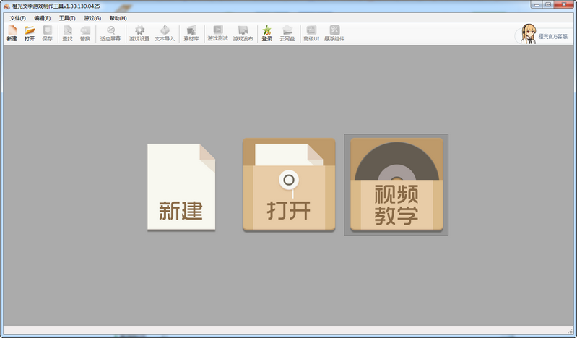Click the large 新建 document card

coord(181,187)
